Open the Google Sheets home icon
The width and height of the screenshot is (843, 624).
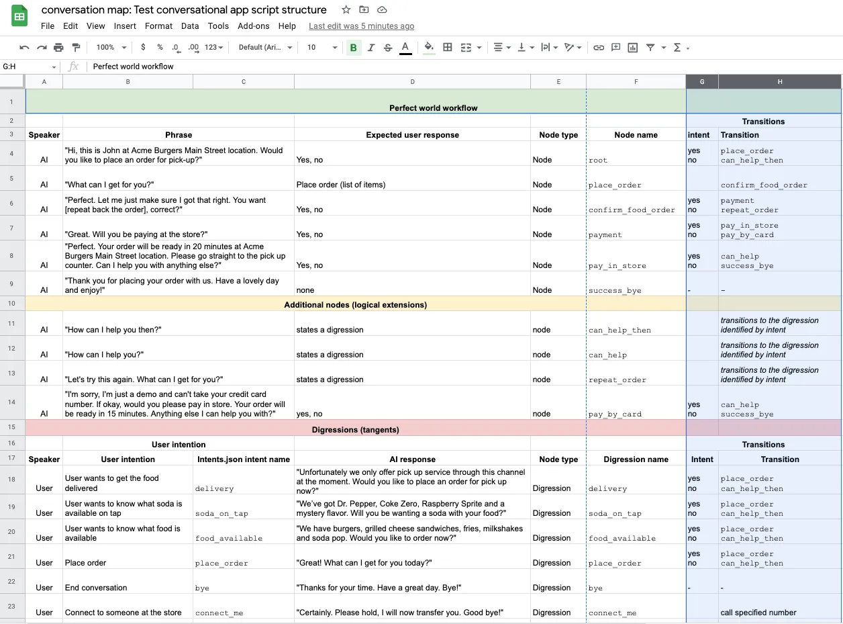[x=19, y=17]
